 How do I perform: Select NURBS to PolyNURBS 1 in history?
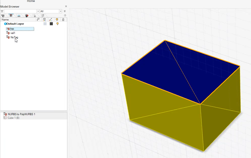21,114
